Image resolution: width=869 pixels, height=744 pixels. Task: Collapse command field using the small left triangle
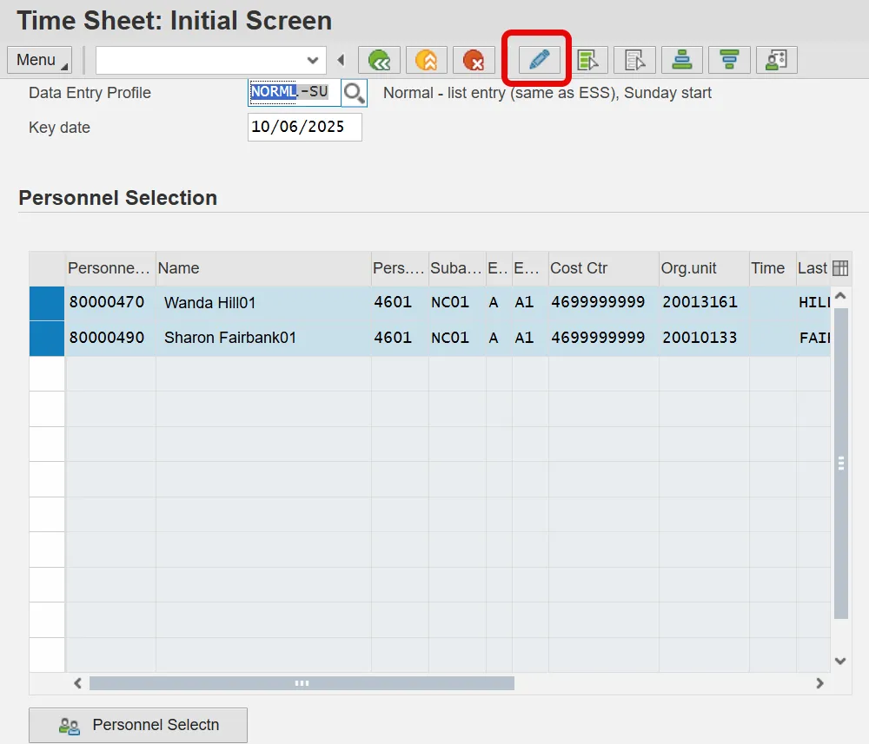pyautogui.click(x=341, y=60)
